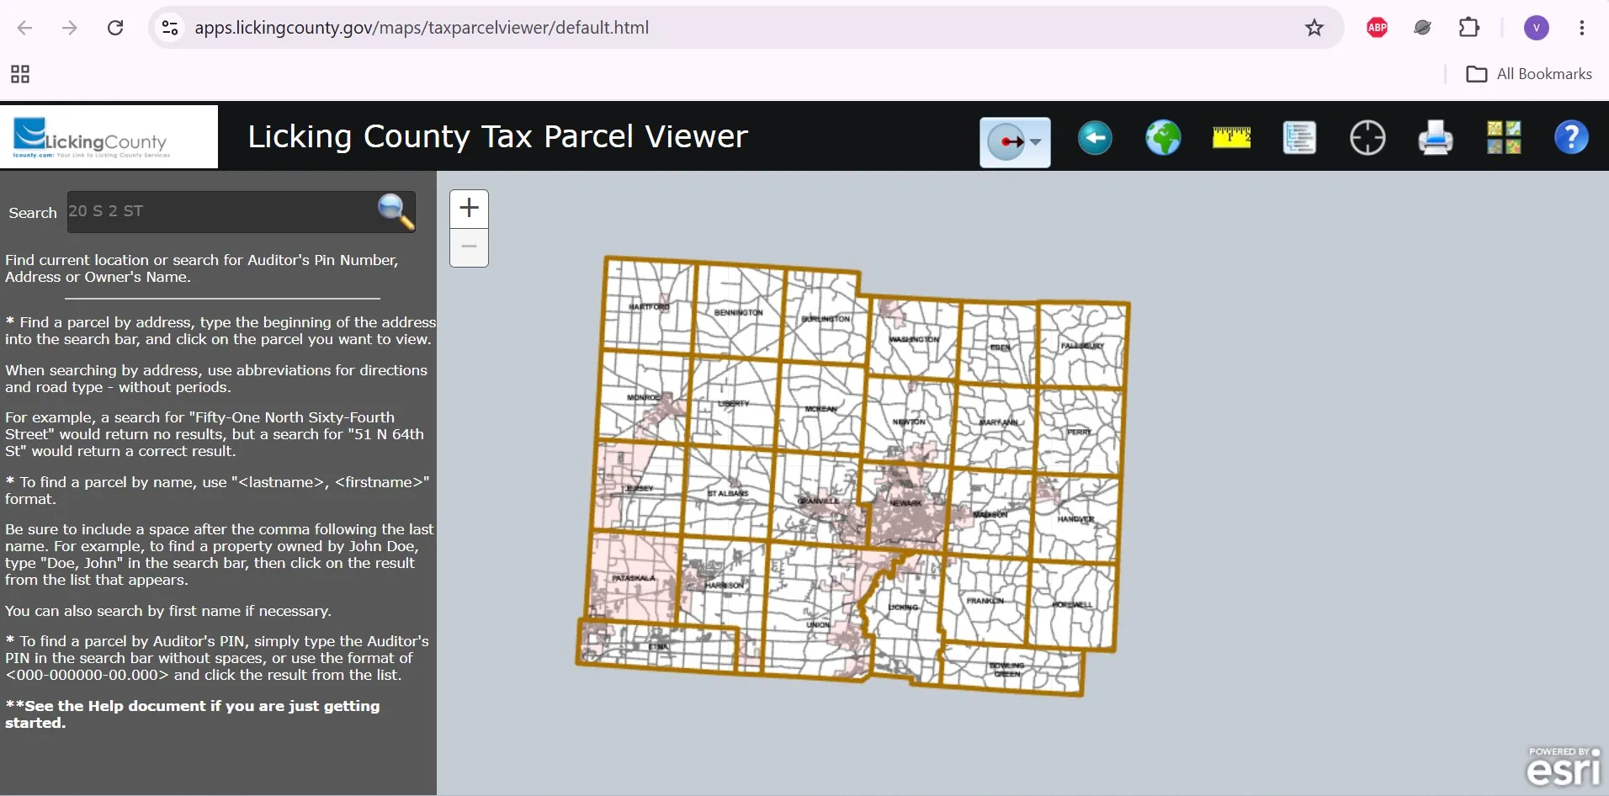The width and height of the screenshot is (1609, 796).
Task: View site information icon in address bar
Action: click(x=170, y=28)
